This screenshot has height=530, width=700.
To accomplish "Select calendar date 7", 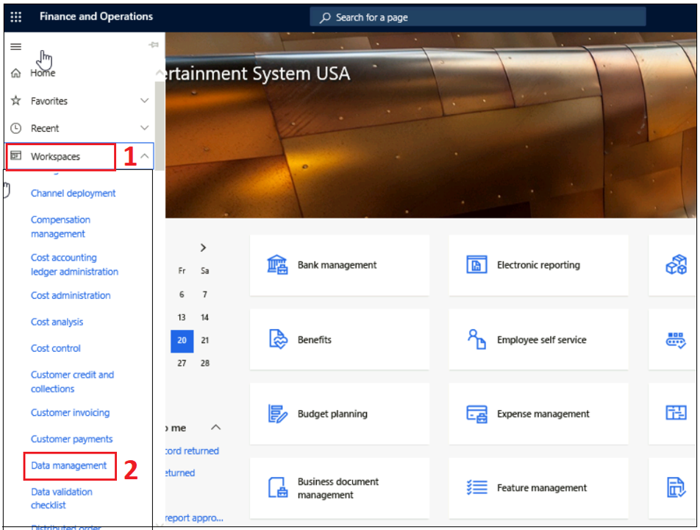I will tap(205, 294).
